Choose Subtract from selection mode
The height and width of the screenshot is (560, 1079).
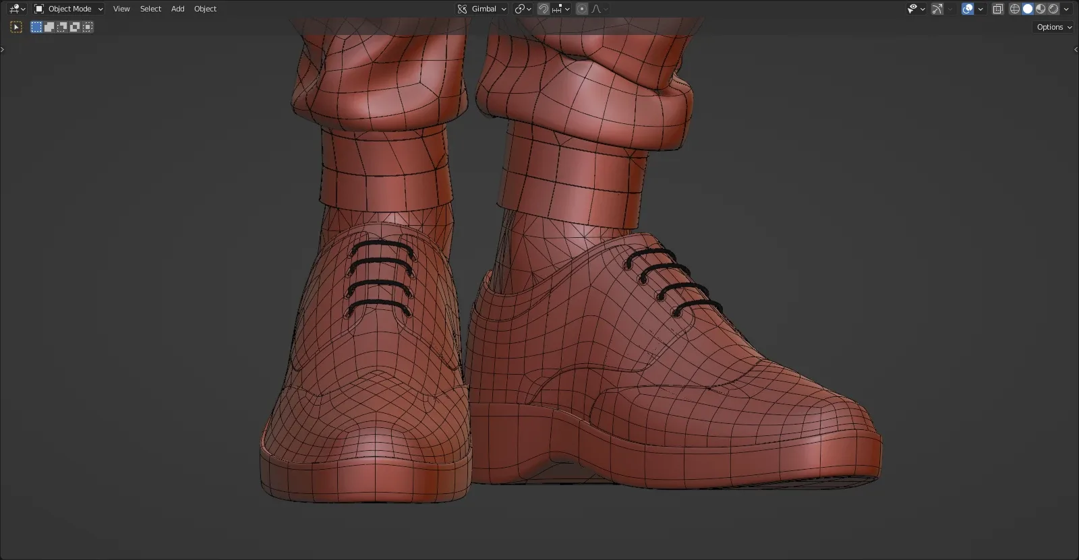[62, 27]
